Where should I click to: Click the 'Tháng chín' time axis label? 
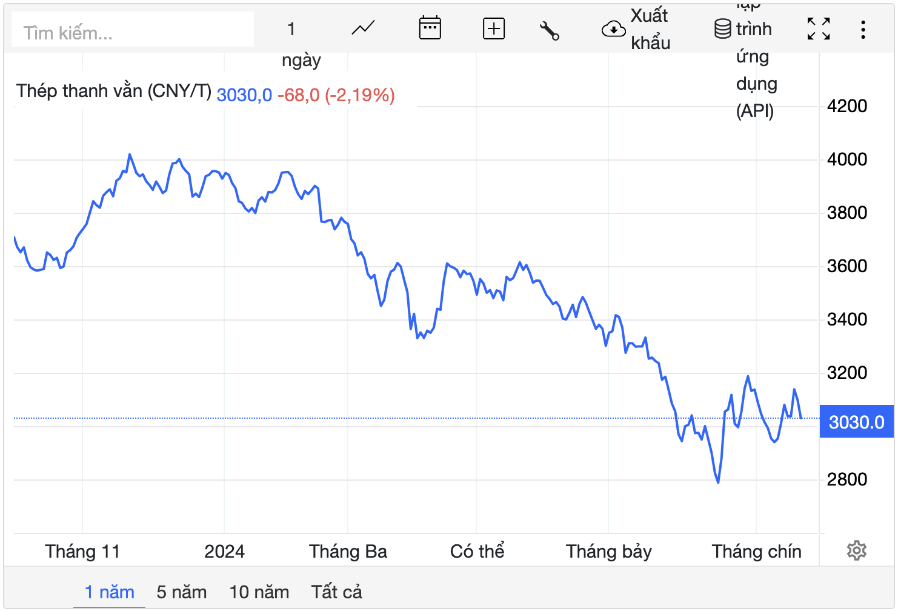756,552
